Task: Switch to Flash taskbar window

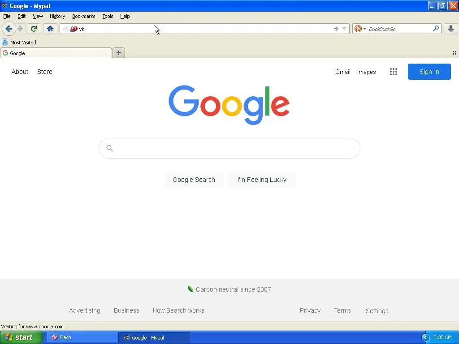Action: coord(82,337)
